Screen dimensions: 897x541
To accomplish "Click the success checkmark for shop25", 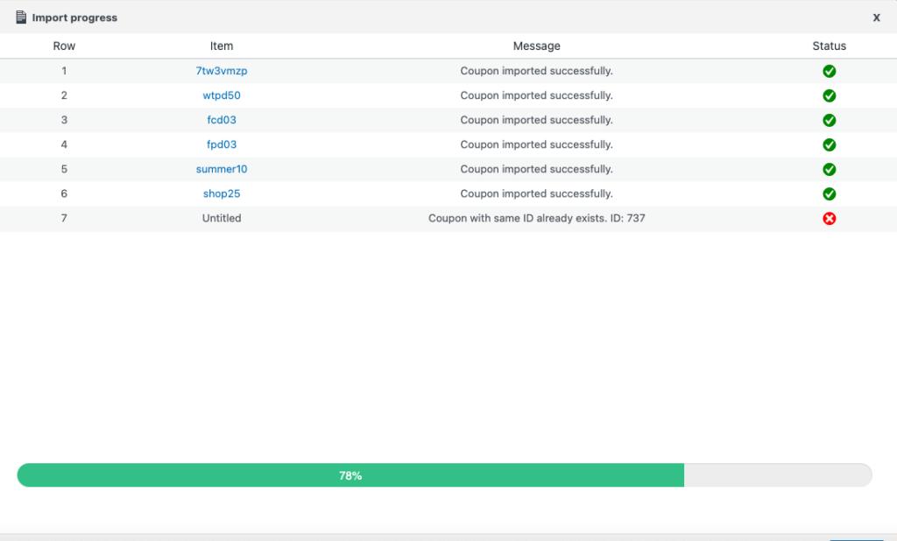I will point(829,193).
